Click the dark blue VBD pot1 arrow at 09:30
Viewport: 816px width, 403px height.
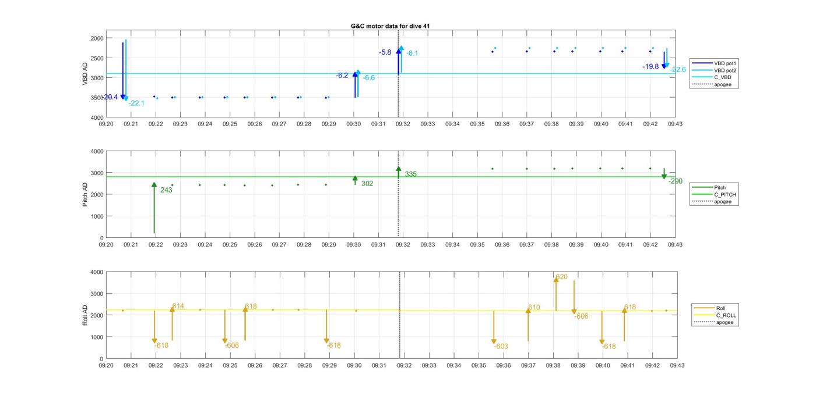[x=354, y=84]
